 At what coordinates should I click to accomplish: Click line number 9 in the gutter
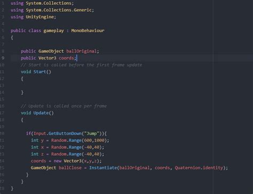coord(3,58)
